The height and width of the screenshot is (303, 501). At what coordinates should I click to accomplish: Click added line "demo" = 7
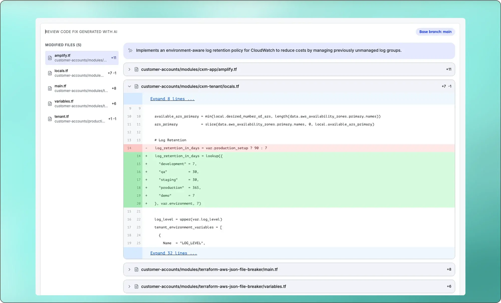pos(289,196)
